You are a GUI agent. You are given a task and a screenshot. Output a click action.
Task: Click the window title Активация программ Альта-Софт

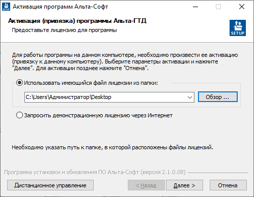pos(61,7)
